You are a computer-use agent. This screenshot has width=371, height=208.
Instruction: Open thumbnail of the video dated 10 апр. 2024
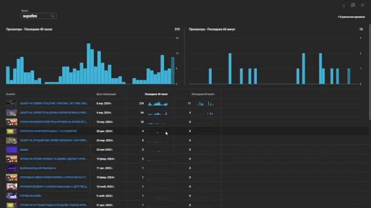point(12,122)
